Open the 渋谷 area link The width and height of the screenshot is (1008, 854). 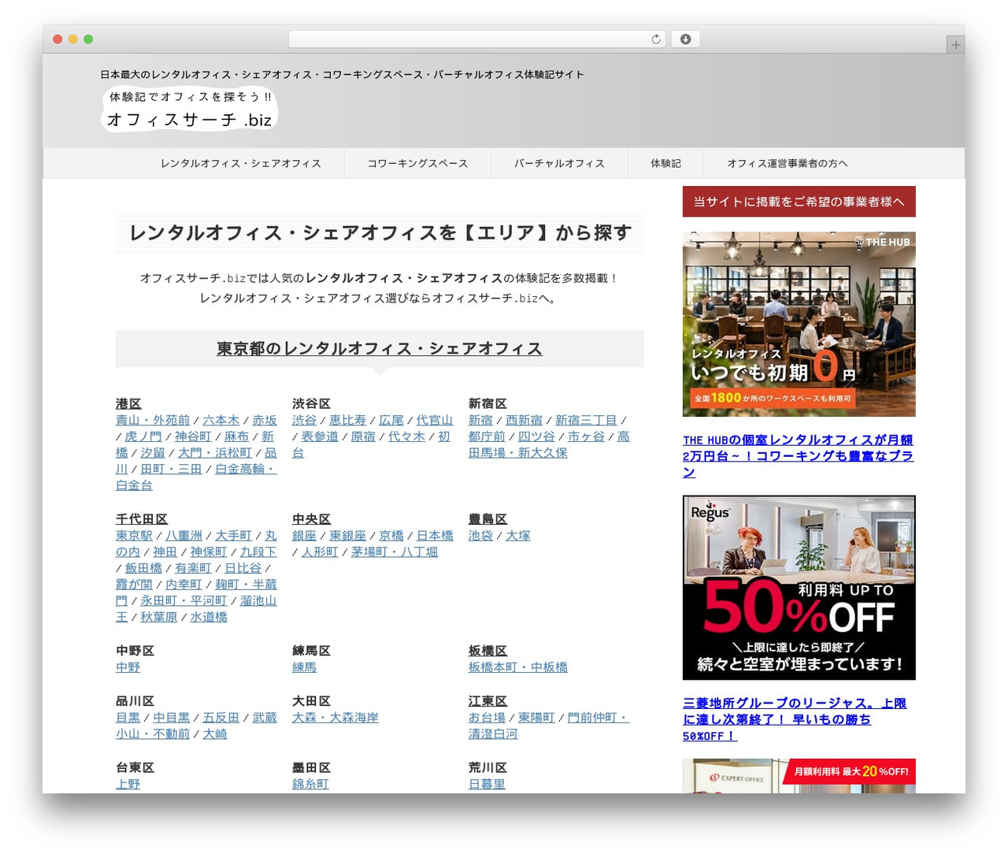click(x=304, y=421)
